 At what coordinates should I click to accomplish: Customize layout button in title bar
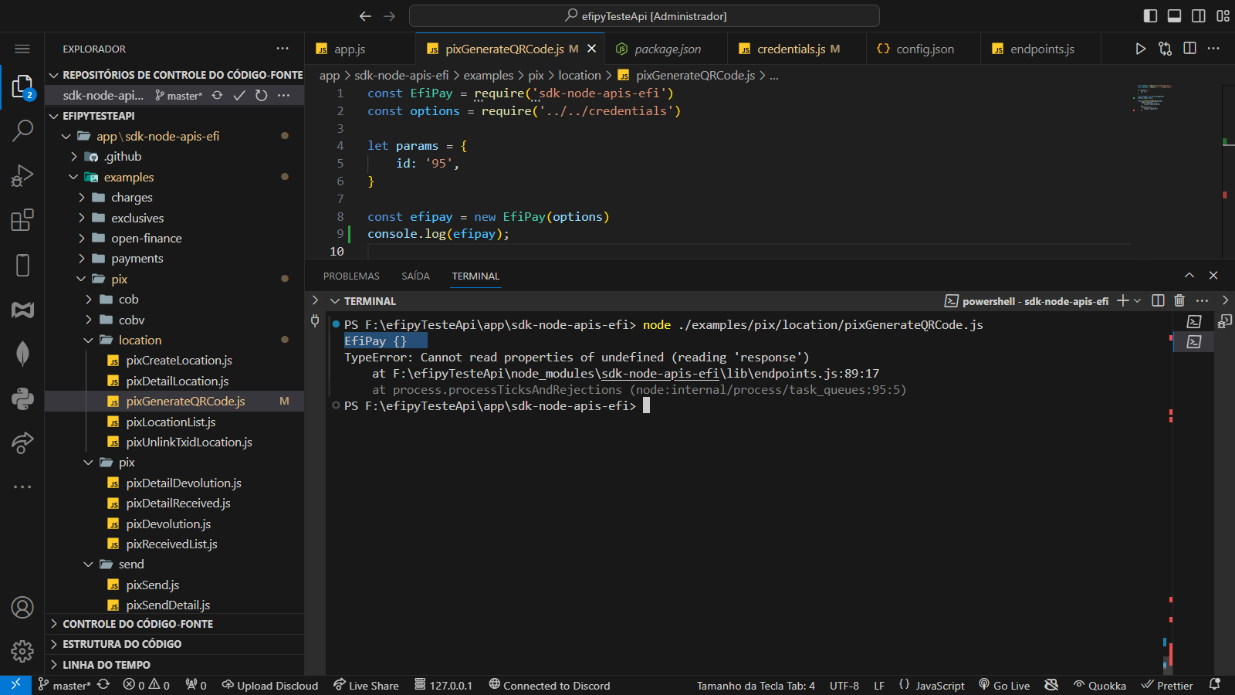tap(1223, 15)
